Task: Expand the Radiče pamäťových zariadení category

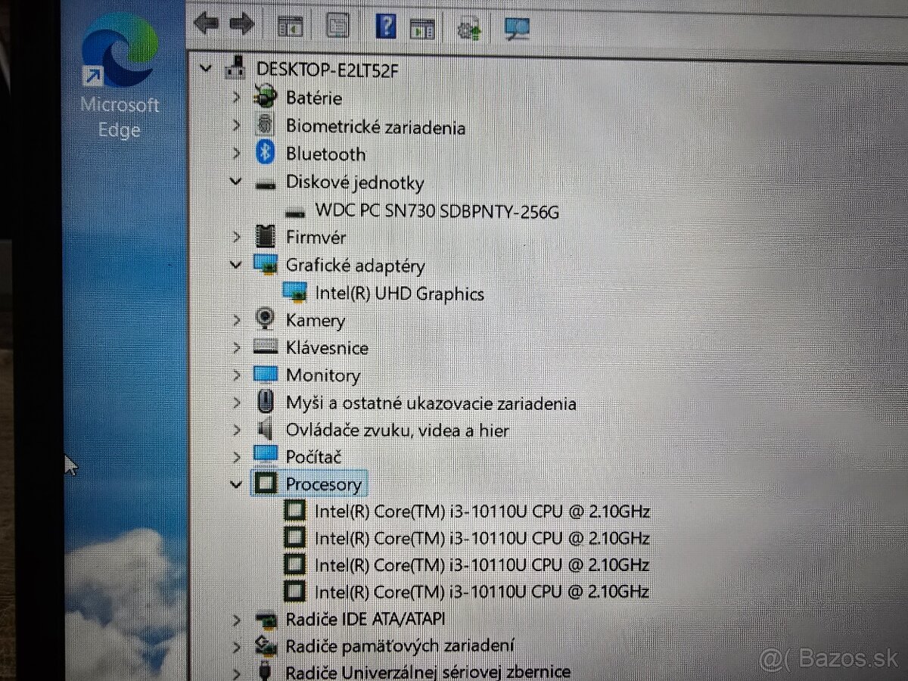Action: click(x=237, y=646)
